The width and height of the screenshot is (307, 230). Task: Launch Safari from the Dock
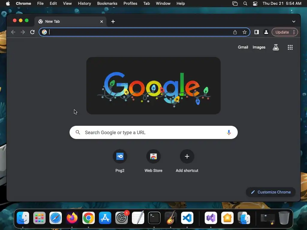pos(55,218)
